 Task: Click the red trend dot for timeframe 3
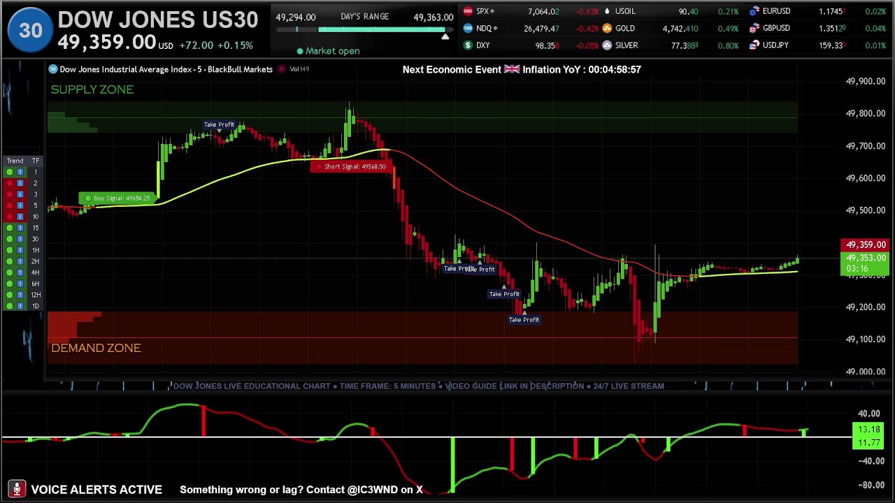click(9, 194)
